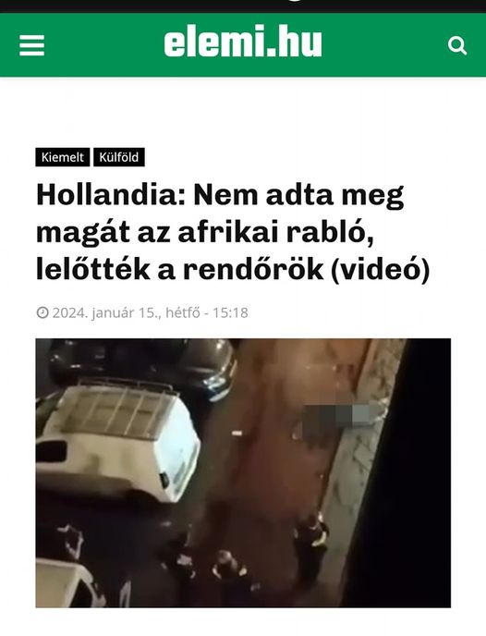The image size is (486, 636).
Task: Open the search magnifier icon
Action: pyautogui.click(x=457, y=45)
